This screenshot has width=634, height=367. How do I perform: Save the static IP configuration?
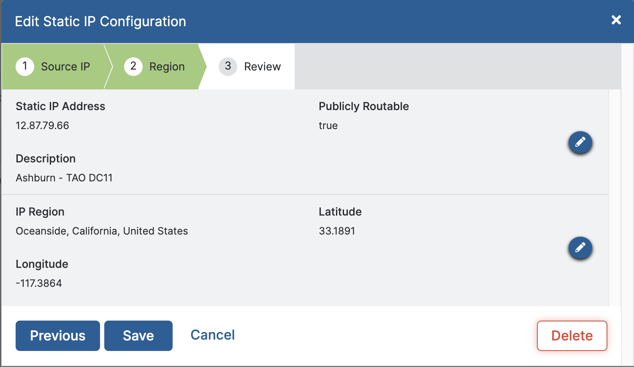pos(138,335)
